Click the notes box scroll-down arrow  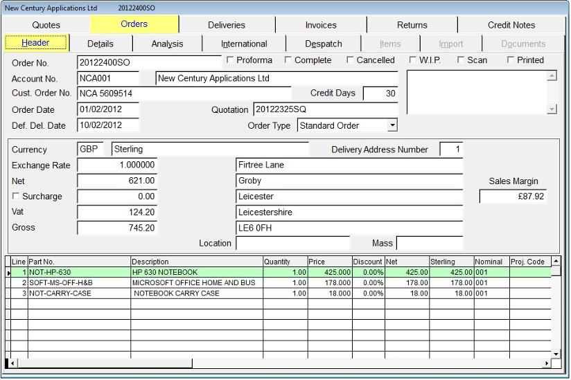pyautogui.click(x=552, y=109)
